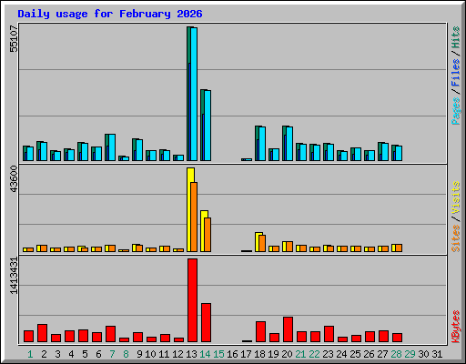Click the red "KBytes" legend label

pyautogui.click(x=455, y=327)
